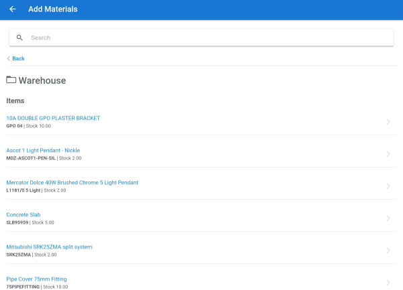Image resolution: width=403 pixels, height=290 pixels.
Task: Click chevron on Concrete Slab row
Action: pos(388,218)
